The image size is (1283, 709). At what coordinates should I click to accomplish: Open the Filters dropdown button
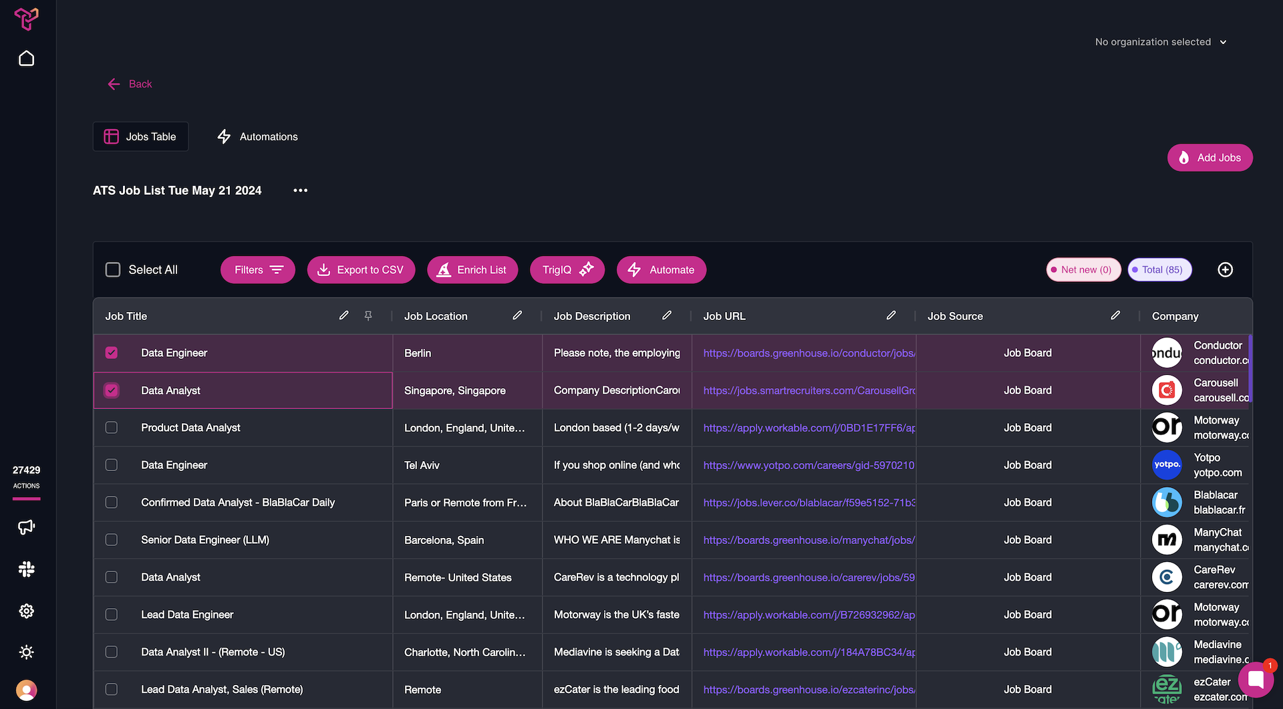(258, 270)
